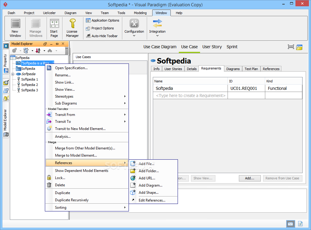Click the Manage Windows ribbon icon
This screenshot has height=230, width=311.
[x=36, y=28]
